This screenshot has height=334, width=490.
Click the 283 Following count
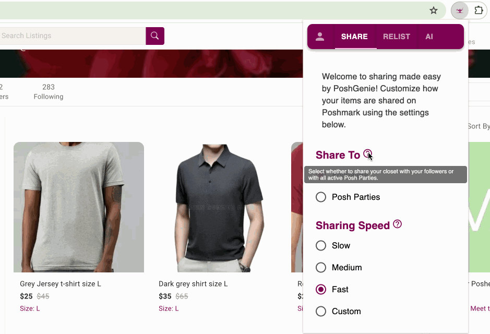[x=49, y=92]
